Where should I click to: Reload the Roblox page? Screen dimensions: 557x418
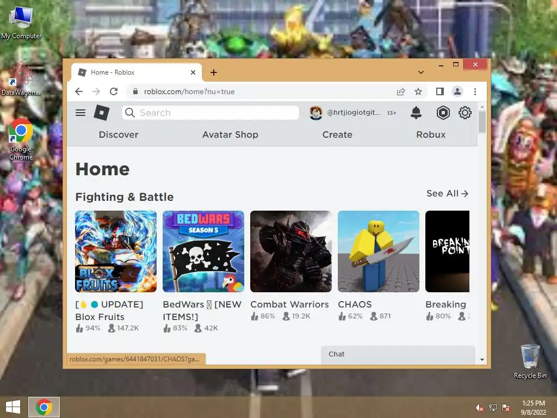pos(114,91)
